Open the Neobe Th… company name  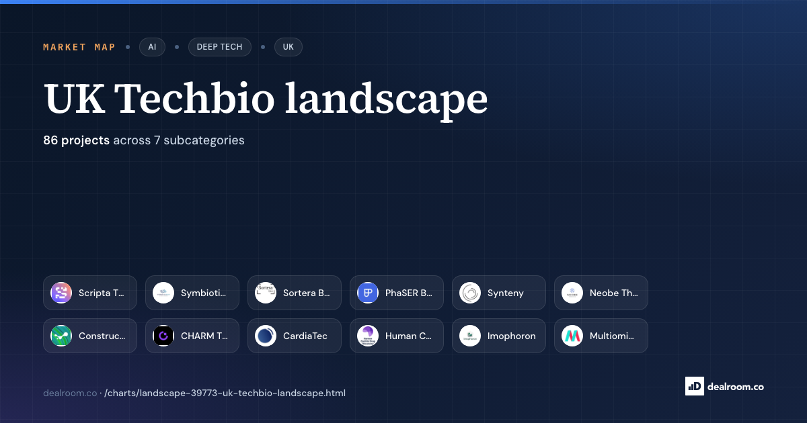614,293
